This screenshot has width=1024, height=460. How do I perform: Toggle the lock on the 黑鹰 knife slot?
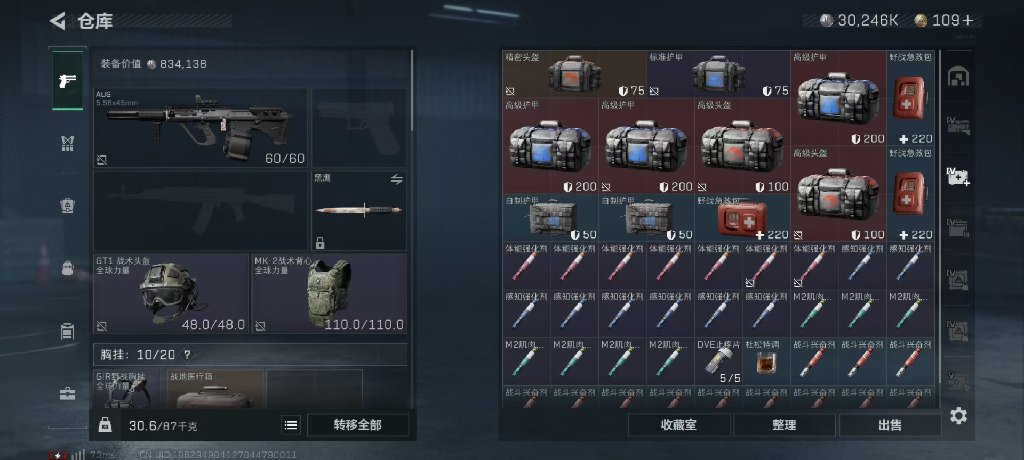320,243
